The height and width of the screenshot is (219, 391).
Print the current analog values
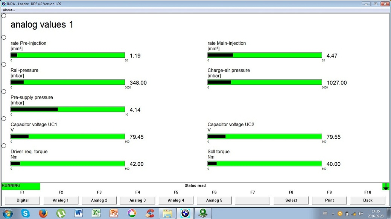point(330,200)
